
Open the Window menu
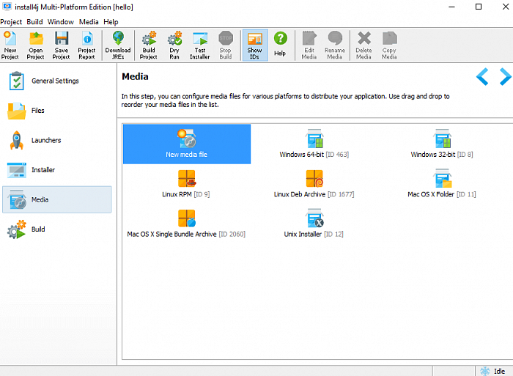61,22
